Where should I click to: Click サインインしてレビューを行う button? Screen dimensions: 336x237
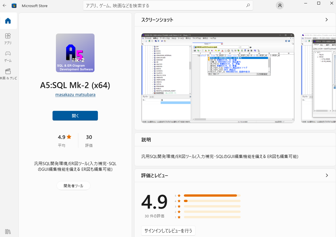tap(168, 231)
